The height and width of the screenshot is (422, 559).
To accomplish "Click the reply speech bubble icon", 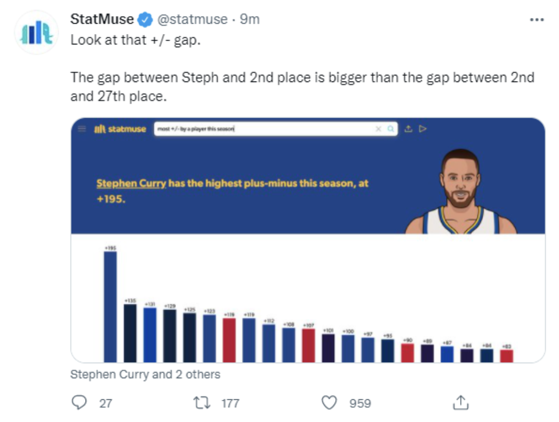I will (79, 403).
